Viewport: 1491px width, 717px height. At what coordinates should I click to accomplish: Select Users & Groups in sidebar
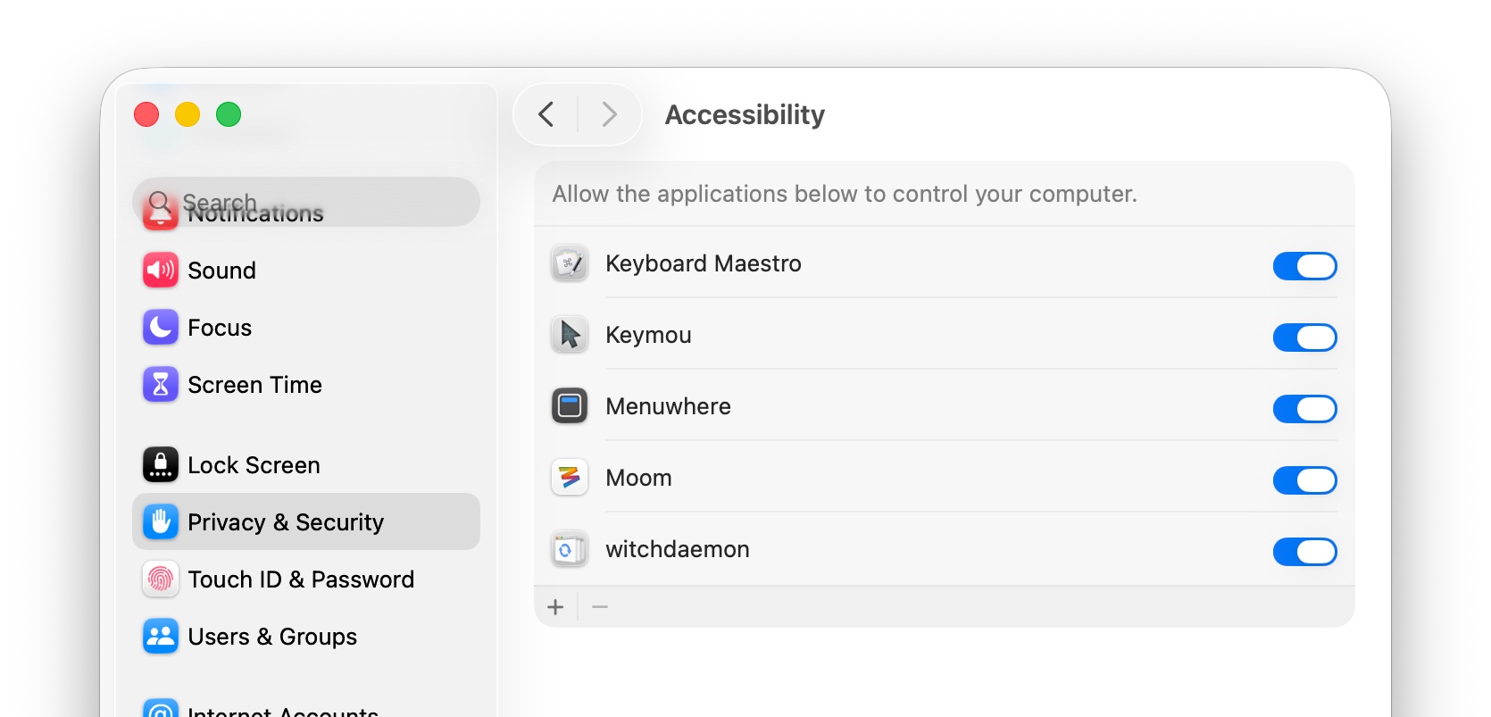pyautogui.click(x=271, y=636)
